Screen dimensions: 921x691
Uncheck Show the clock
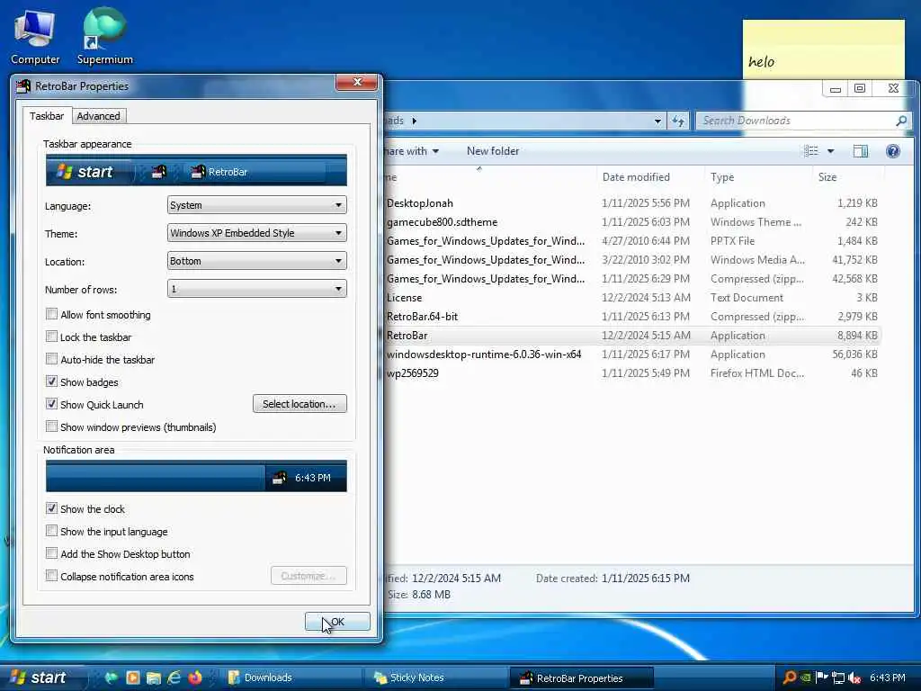pos(51,508)
